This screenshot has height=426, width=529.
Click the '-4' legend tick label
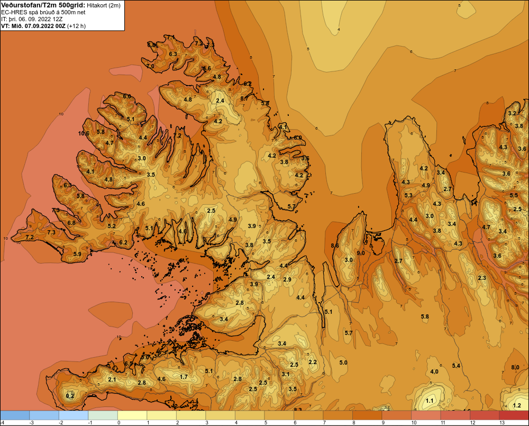2,423
